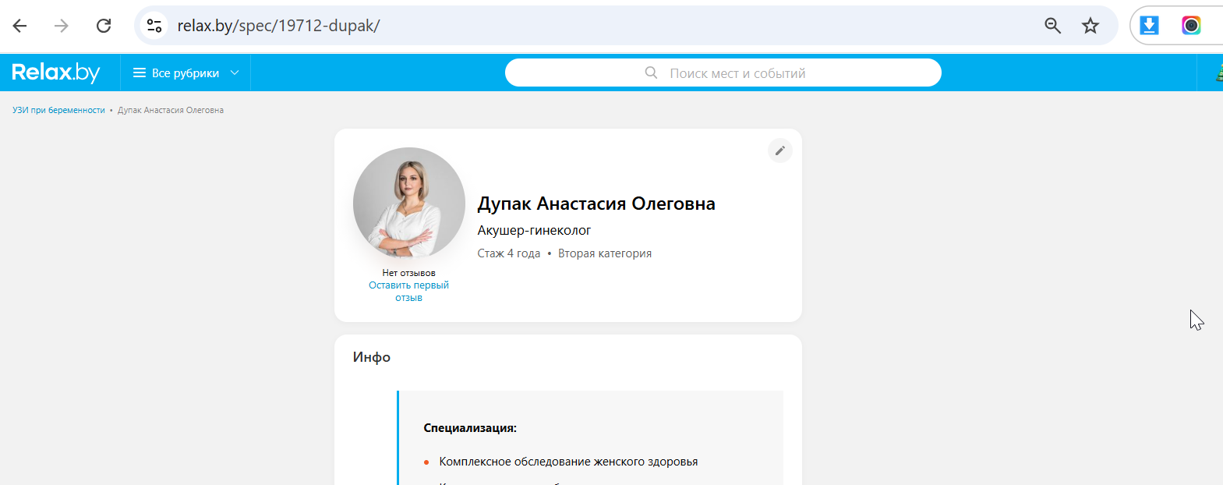Open the Relax.by home logo
The image size is (1223, 485).
[56, 73]
